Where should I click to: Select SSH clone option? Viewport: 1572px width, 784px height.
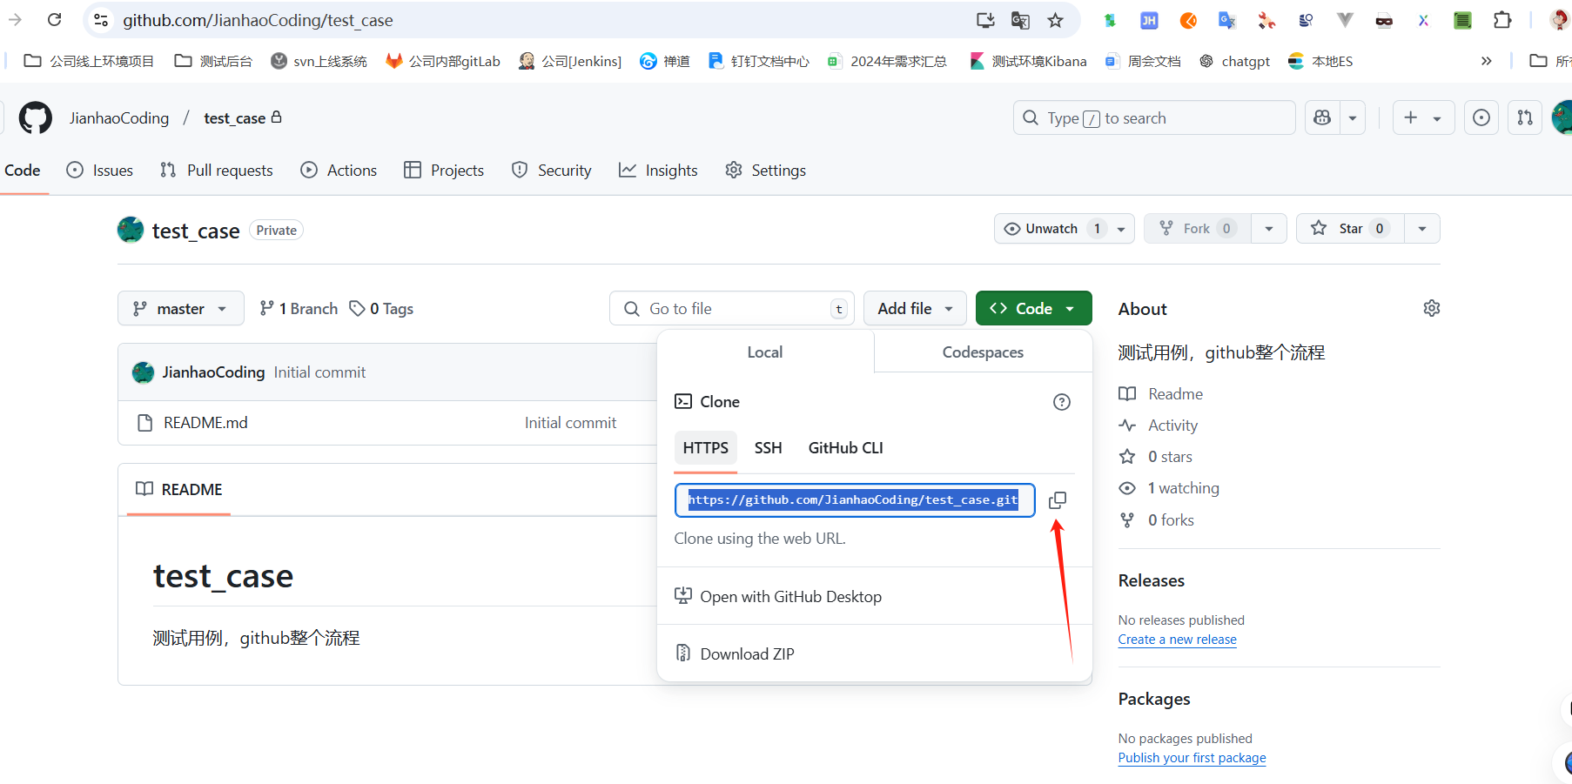(x=768, y=448)
